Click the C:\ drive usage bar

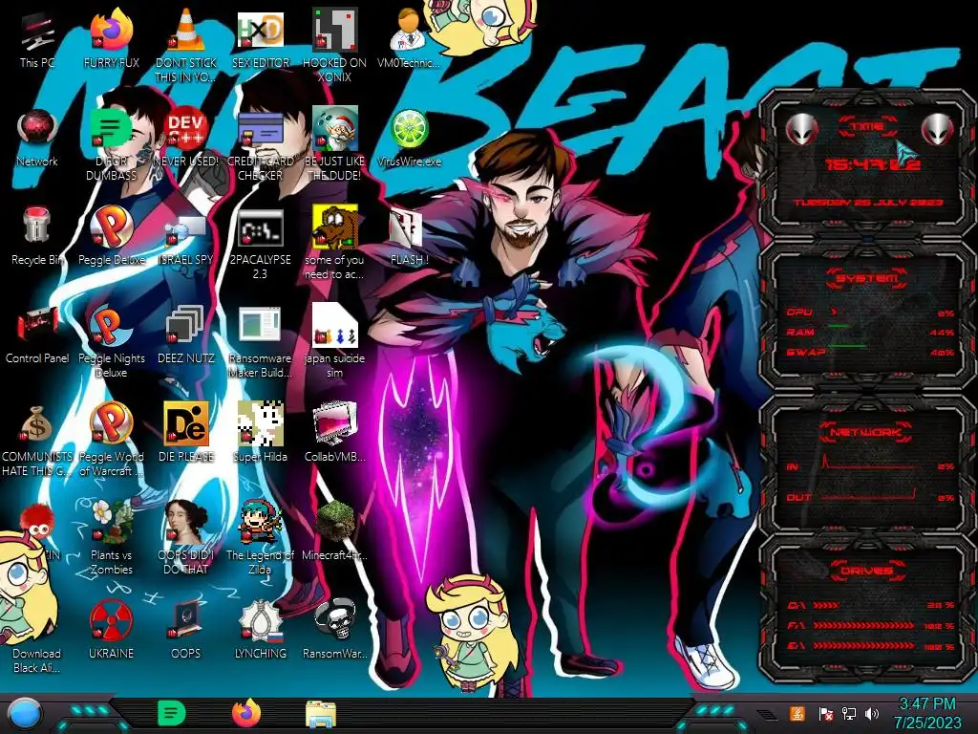point(872,605)
